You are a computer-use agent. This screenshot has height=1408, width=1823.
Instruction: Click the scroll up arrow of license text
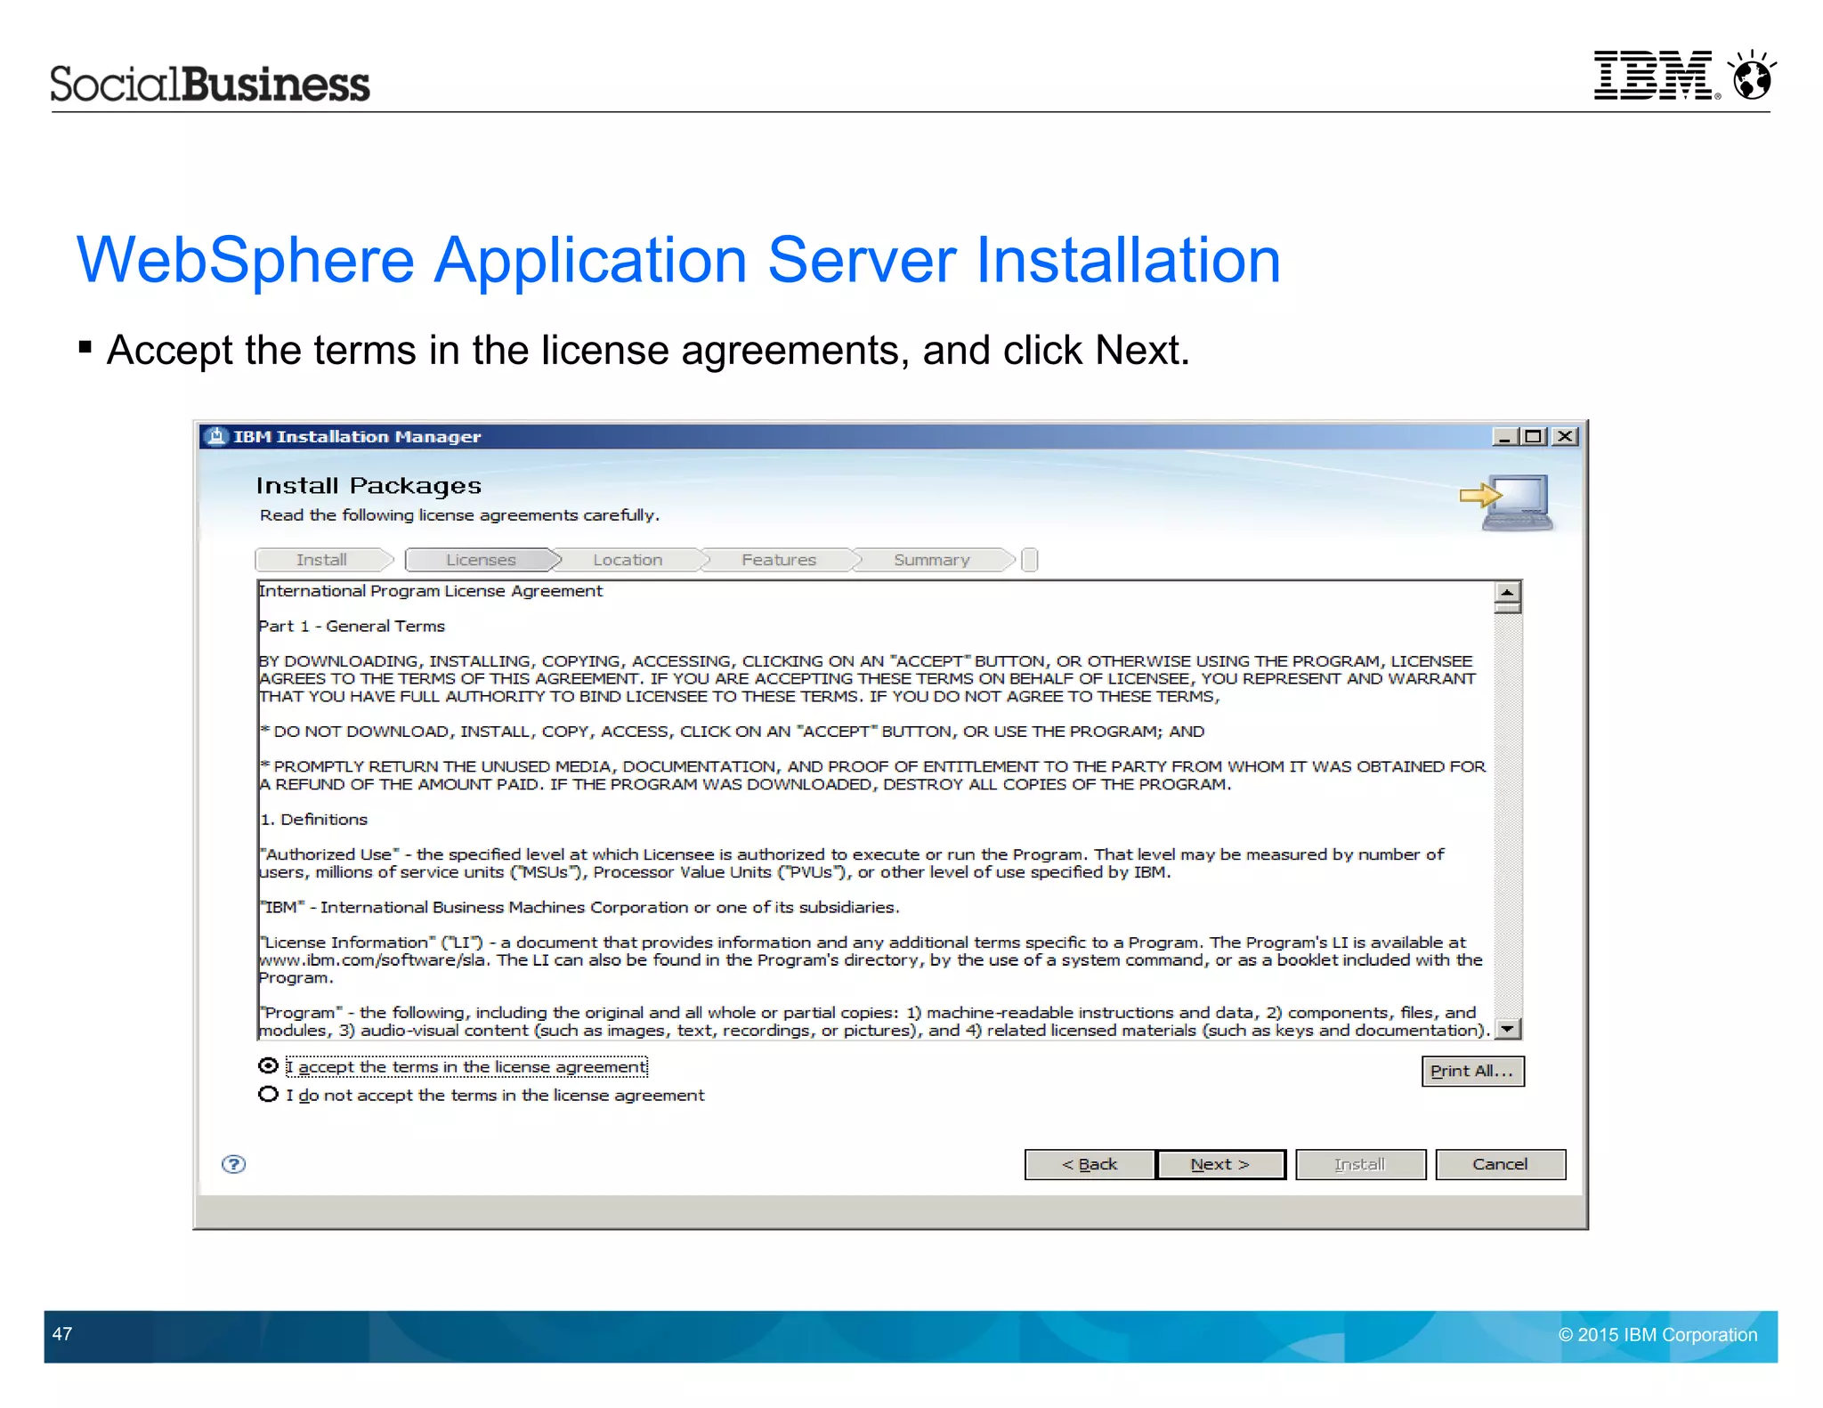(x=1508, y=593)
